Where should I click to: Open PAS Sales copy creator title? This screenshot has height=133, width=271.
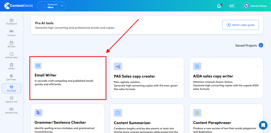(134, 76)
